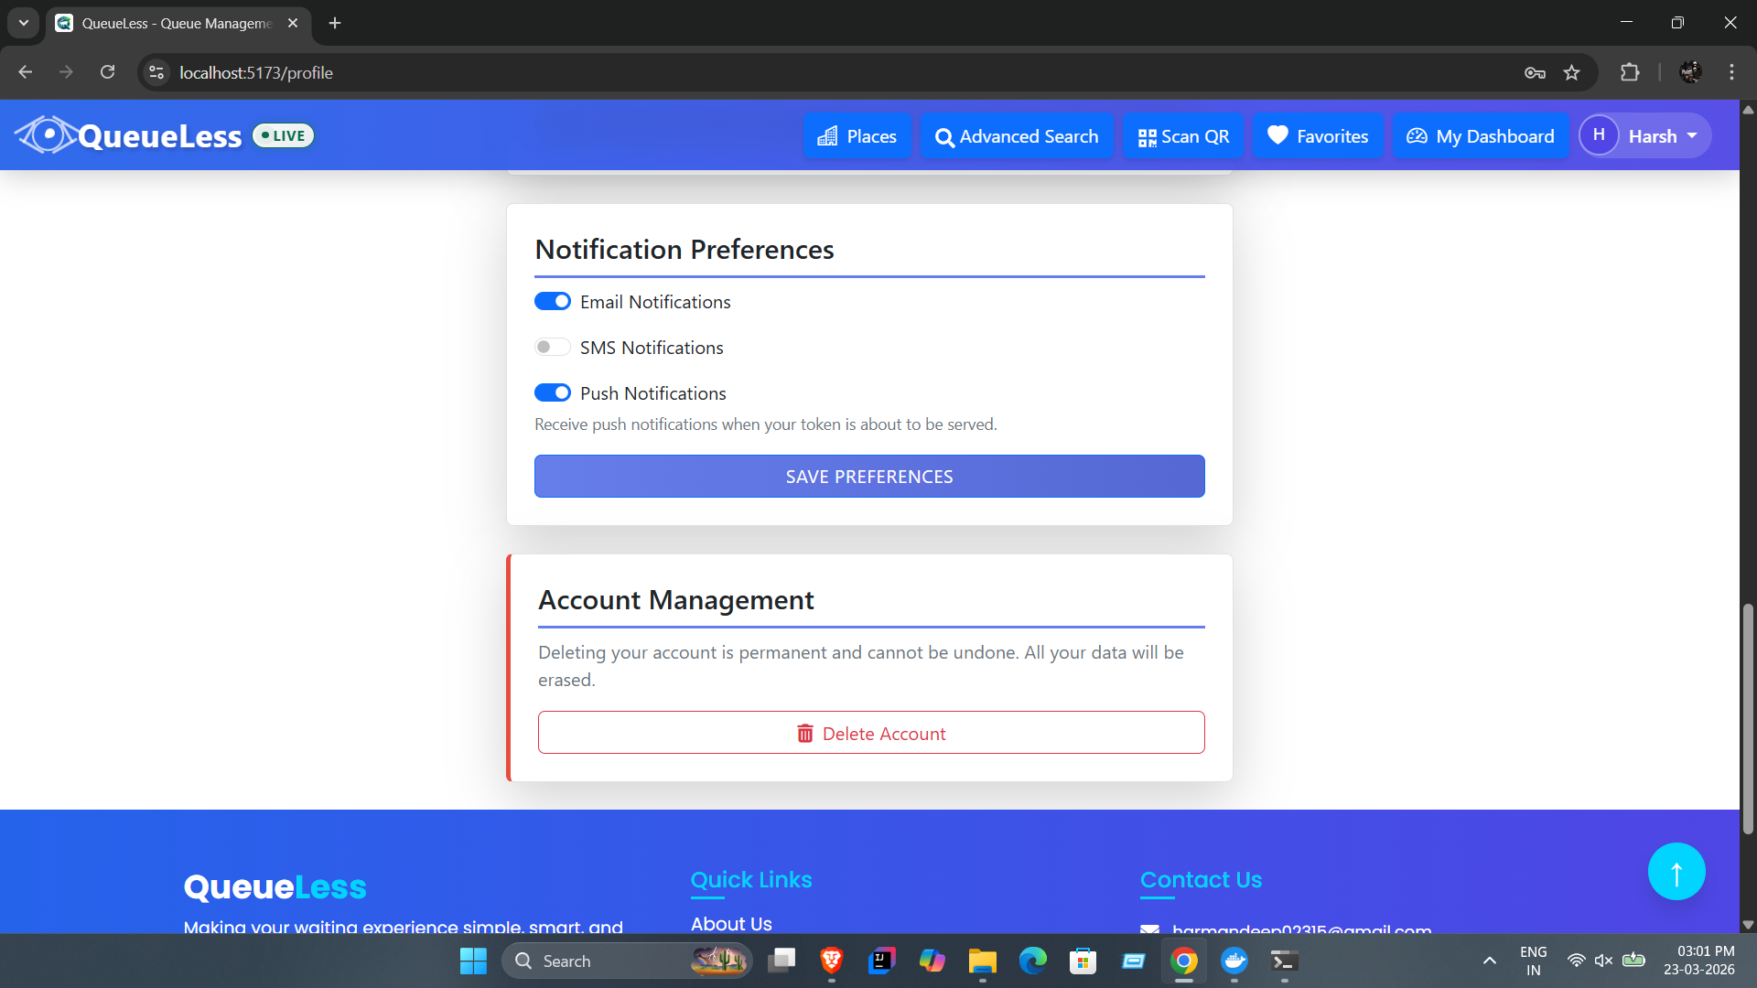The image size is (1757, 988).
Task: Open the Scan QR page
Action: 1183,136
